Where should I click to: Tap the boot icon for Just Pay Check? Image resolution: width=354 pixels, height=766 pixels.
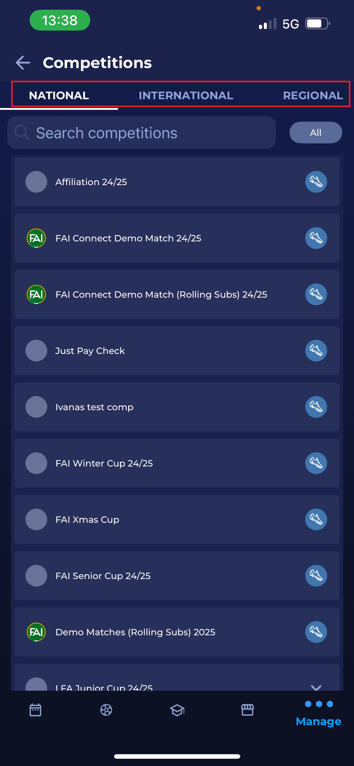click(x=316, y=351)
